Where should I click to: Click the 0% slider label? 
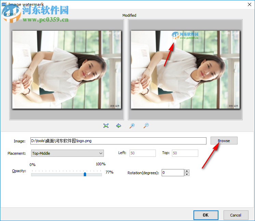(x=32, y=165)
